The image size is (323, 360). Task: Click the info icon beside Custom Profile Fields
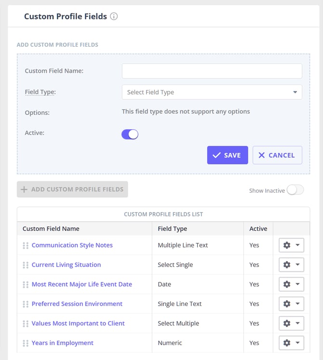pyautogui.click(x=114, y=16)
